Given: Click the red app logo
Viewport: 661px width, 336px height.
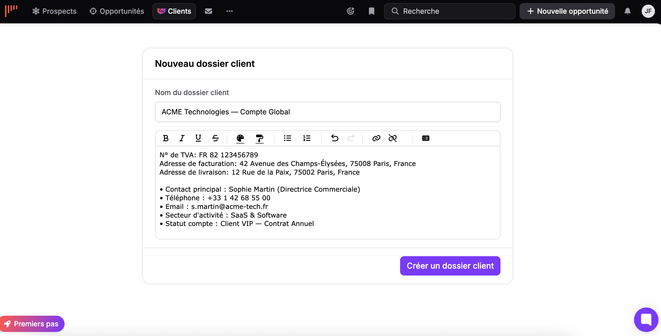Looking at the screenshot, I should click(11, 11).
